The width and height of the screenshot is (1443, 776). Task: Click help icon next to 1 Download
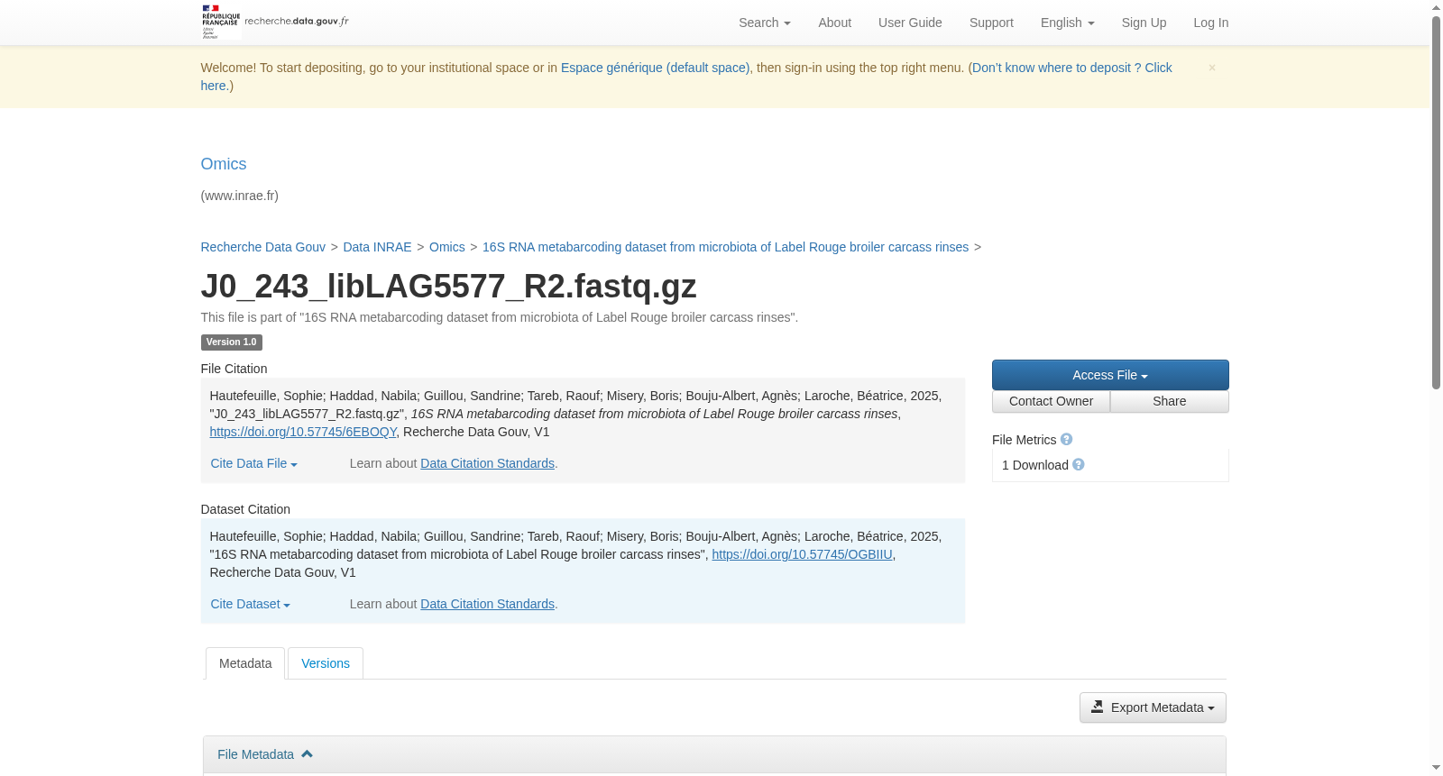[x=1078, y=465]
